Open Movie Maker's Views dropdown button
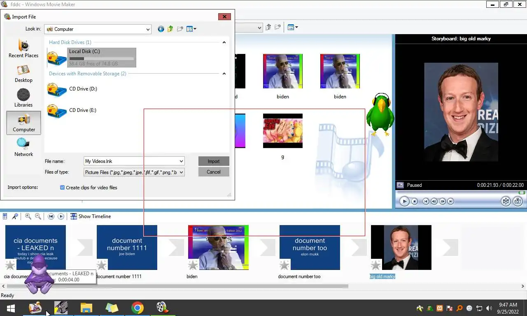This screenshot has height=316, width=527. pos(293,27)
